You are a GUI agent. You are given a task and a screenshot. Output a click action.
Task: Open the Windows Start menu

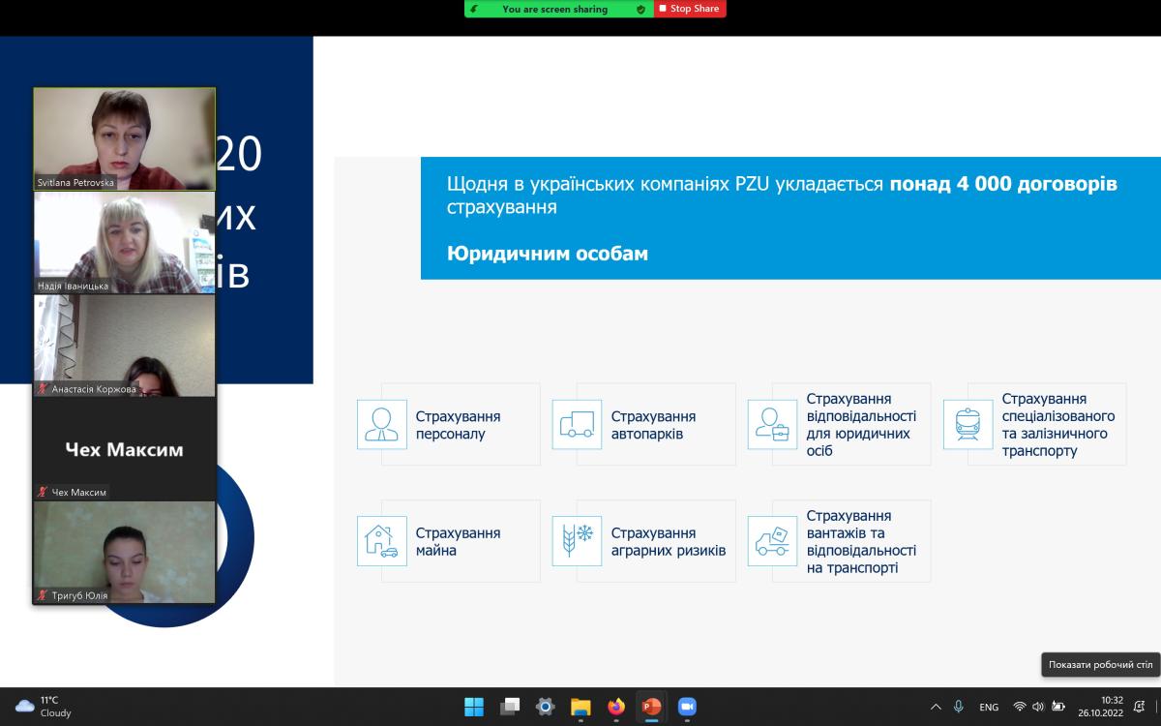click(x=474, y=707)
